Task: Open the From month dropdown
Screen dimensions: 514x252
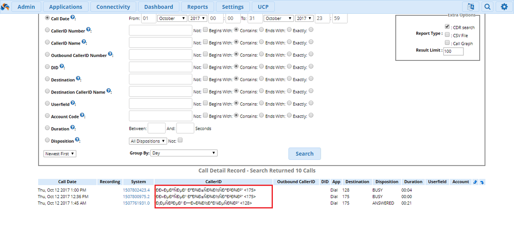Action: [172, 18]
